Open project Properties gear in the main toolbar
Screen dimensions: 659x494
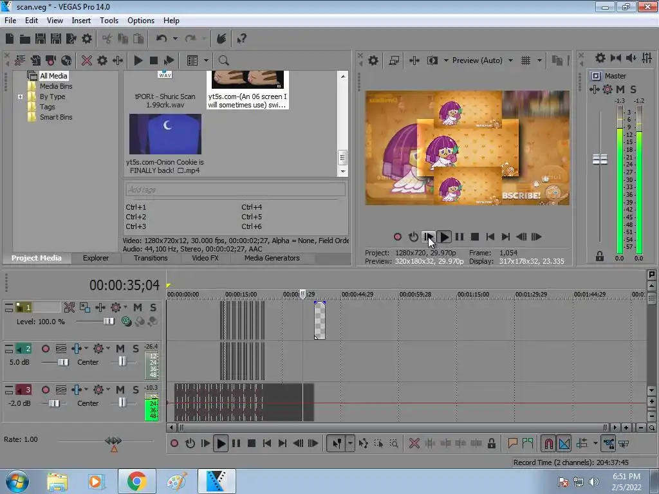(87, 39)
